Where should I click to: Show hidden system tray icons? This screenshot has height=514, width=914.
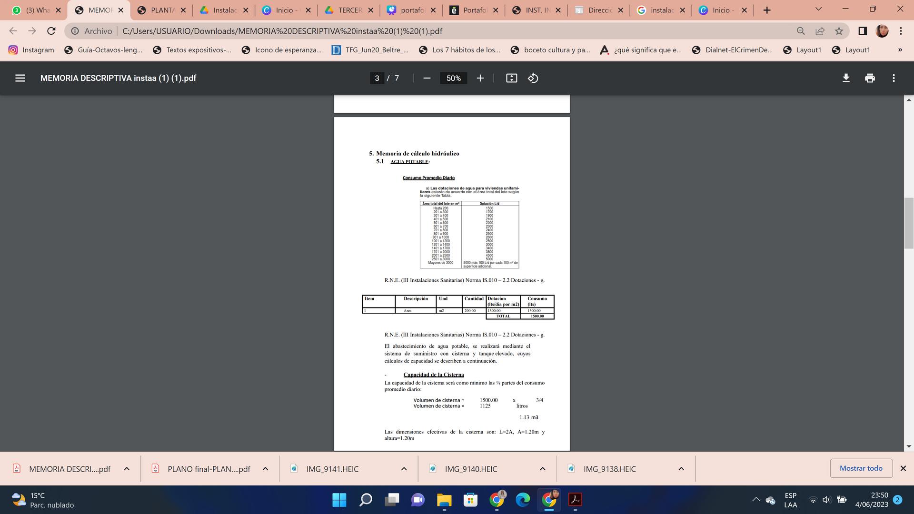pyautogui.click(x=755, y=500)
